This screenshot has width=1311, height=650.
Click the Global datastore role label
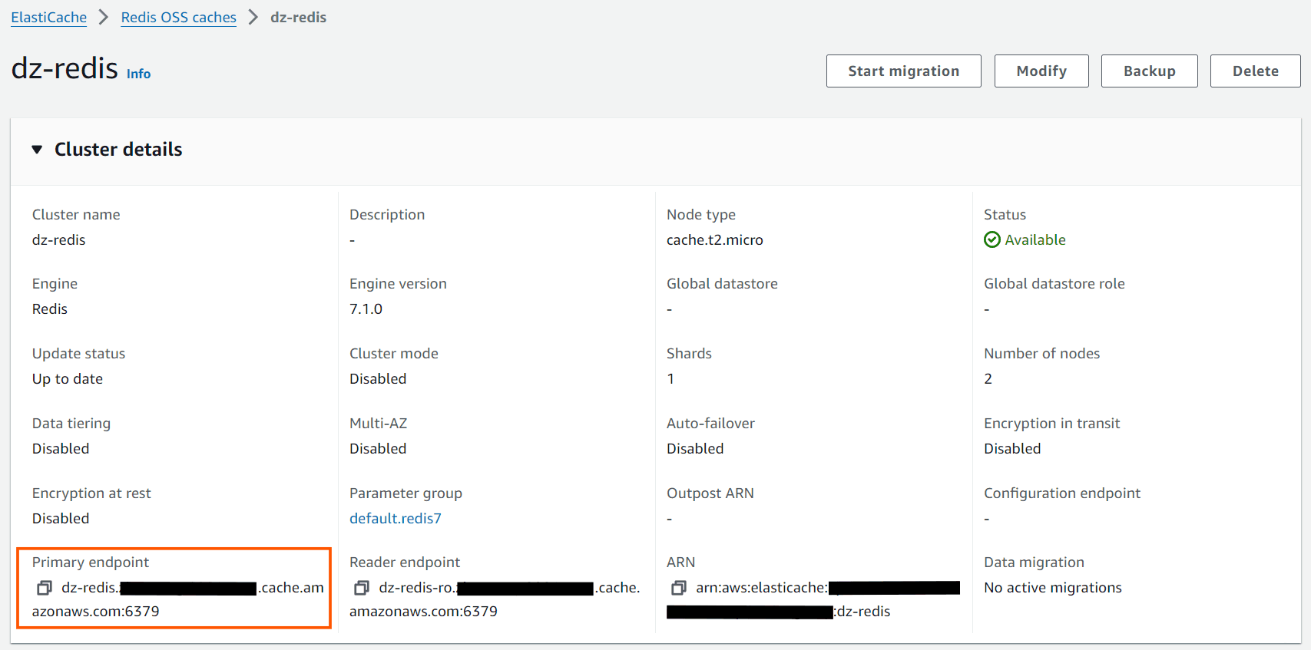tap(1054, 283)
